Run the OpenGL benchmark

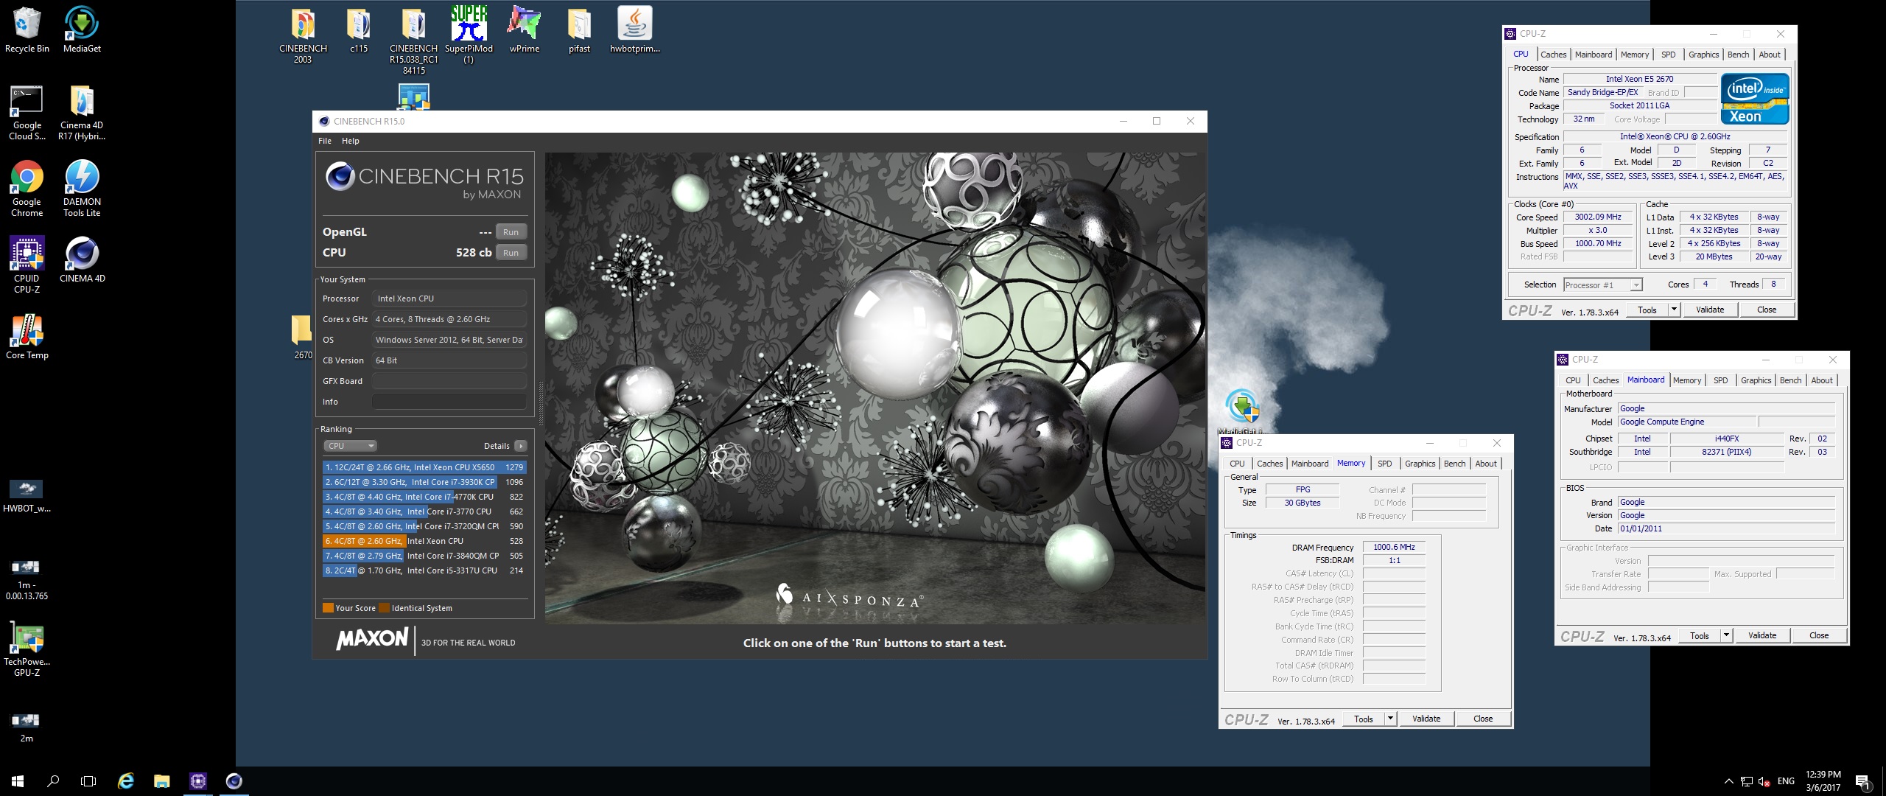pyautogui.click(x=511, y=232)
